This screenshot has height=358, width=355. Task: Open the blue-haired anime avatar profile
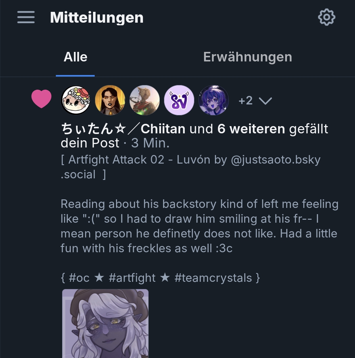pos(214,100)
